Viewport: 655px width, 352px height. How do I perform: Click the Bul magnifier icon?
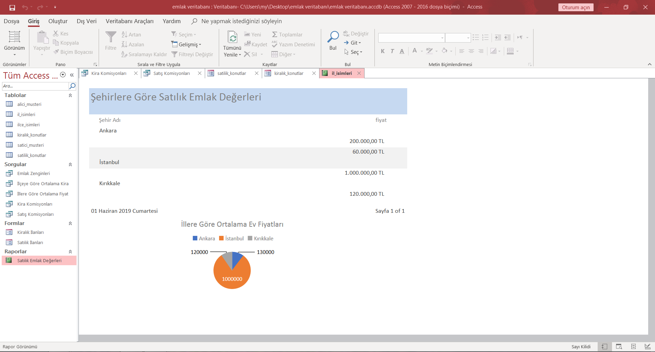(x=333, y=37)
